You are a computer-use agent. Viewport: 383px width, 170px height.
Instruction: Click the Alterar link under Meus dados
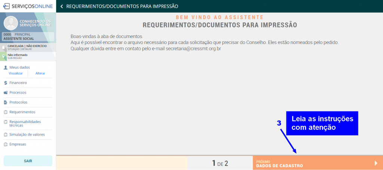point(40,73)
